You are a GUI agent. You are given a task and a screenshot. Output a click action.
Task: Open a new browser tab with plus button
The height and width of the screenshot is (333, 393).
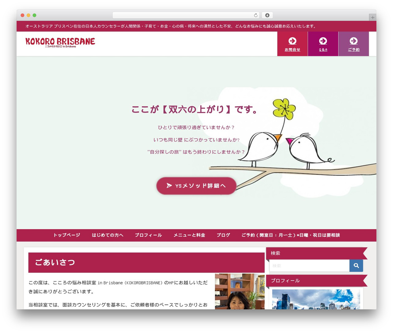(372, 18)
